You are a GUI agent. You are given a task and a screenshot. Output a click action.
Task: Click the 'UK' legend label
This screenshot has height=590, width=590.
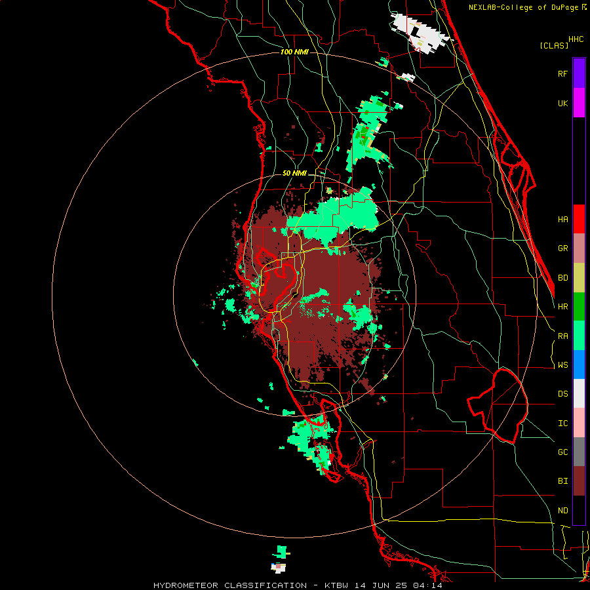pos(562,103)
